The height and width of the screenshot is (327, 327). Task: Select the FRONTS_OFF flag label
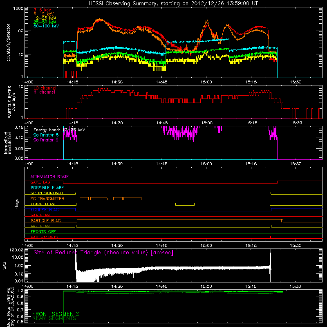[x=43, y=232]
